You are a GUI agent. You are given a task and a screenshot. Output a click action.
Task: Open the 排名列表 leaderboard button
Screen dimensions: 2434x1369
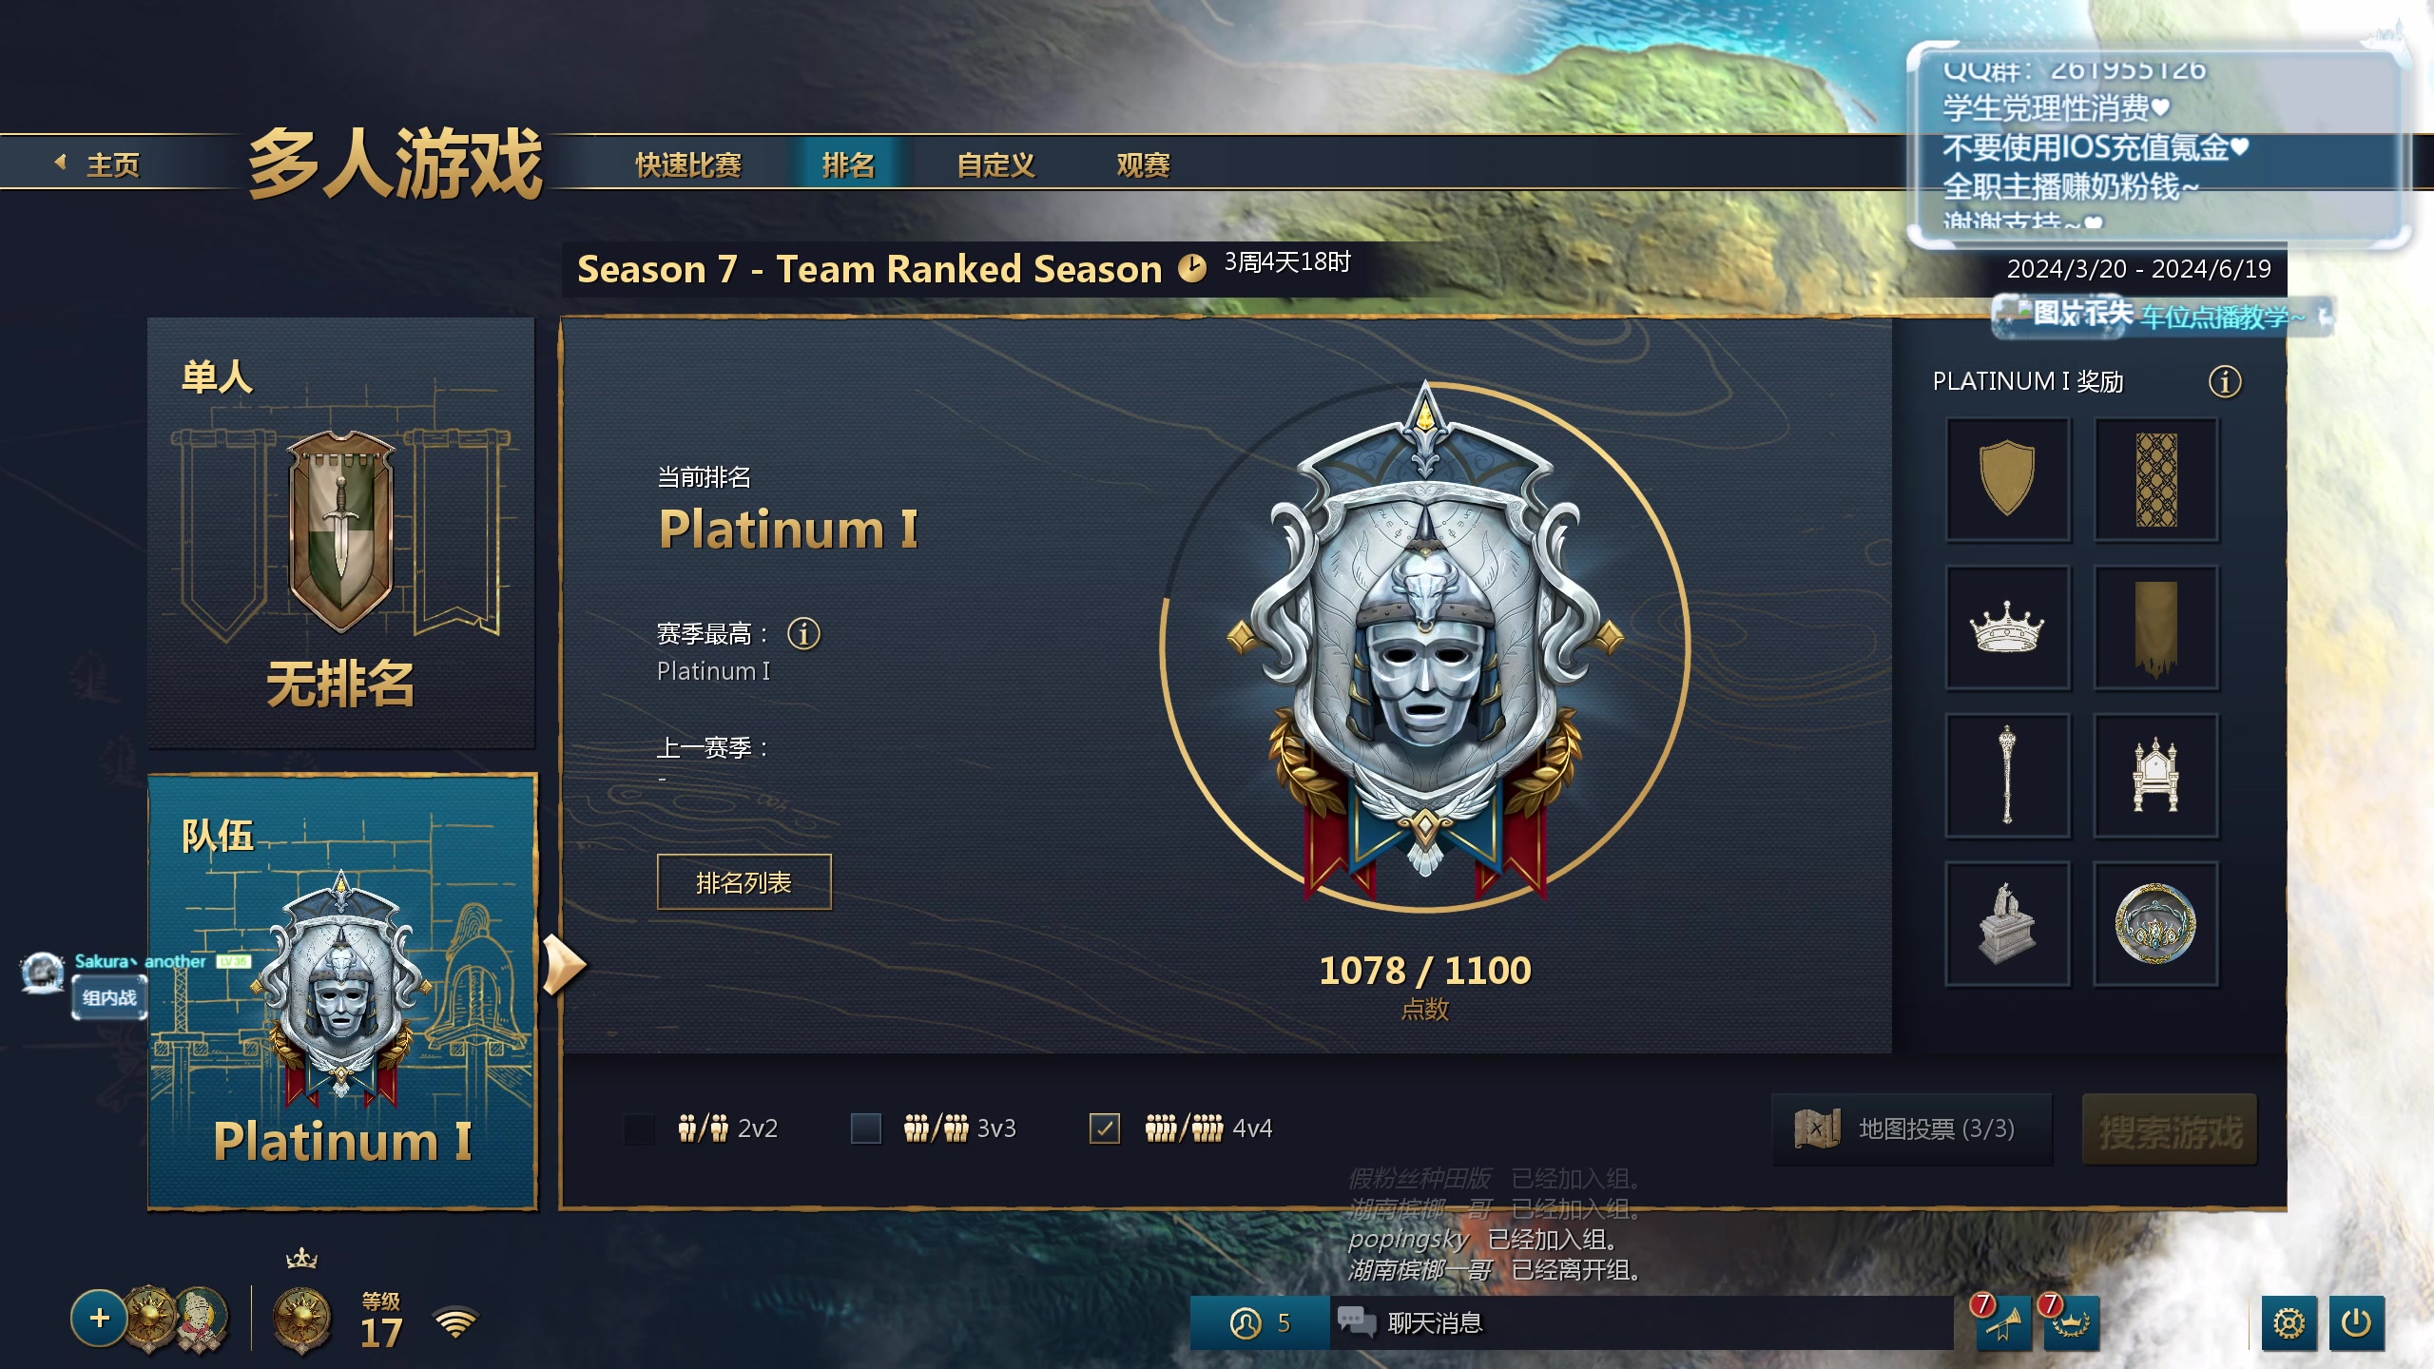(x=744, y=882)
